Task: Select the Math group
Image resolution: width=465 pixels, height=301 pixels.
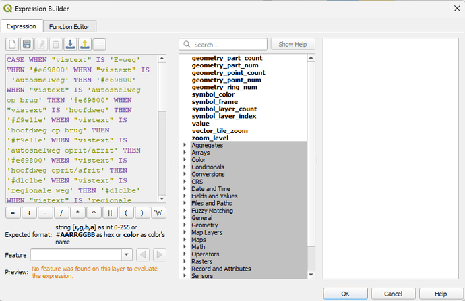Action: (198, 247)
